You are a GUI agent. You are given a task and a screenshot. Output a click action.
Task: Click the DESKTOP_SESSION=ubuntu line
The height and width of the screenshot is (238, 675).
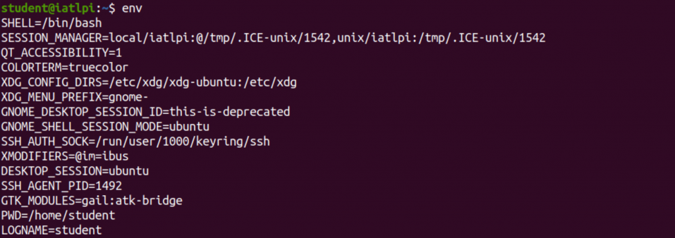(75, 171)
